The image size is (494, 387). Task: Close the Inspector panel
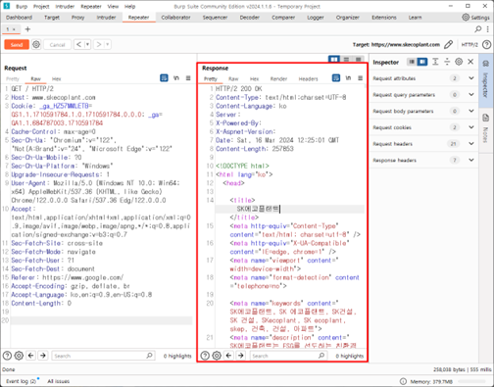(470, 62)
